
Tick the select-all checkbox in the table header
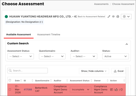[10, 80]
